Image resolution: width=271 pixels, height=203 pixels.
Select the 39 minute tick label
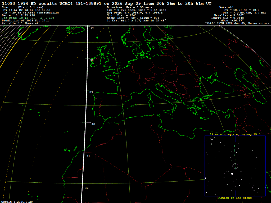[x=91, y=92]
